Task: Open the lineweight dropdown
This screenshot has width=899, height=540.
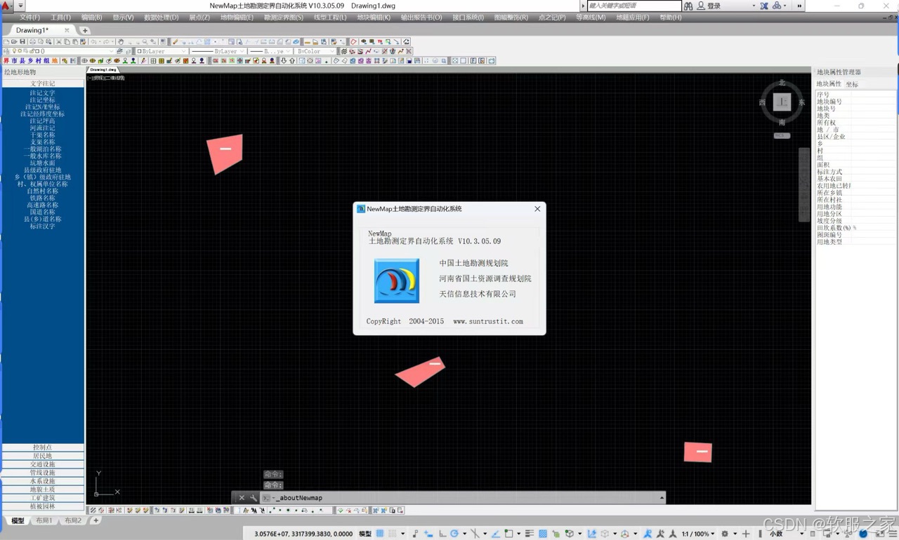Action: (x=287, y=51)
